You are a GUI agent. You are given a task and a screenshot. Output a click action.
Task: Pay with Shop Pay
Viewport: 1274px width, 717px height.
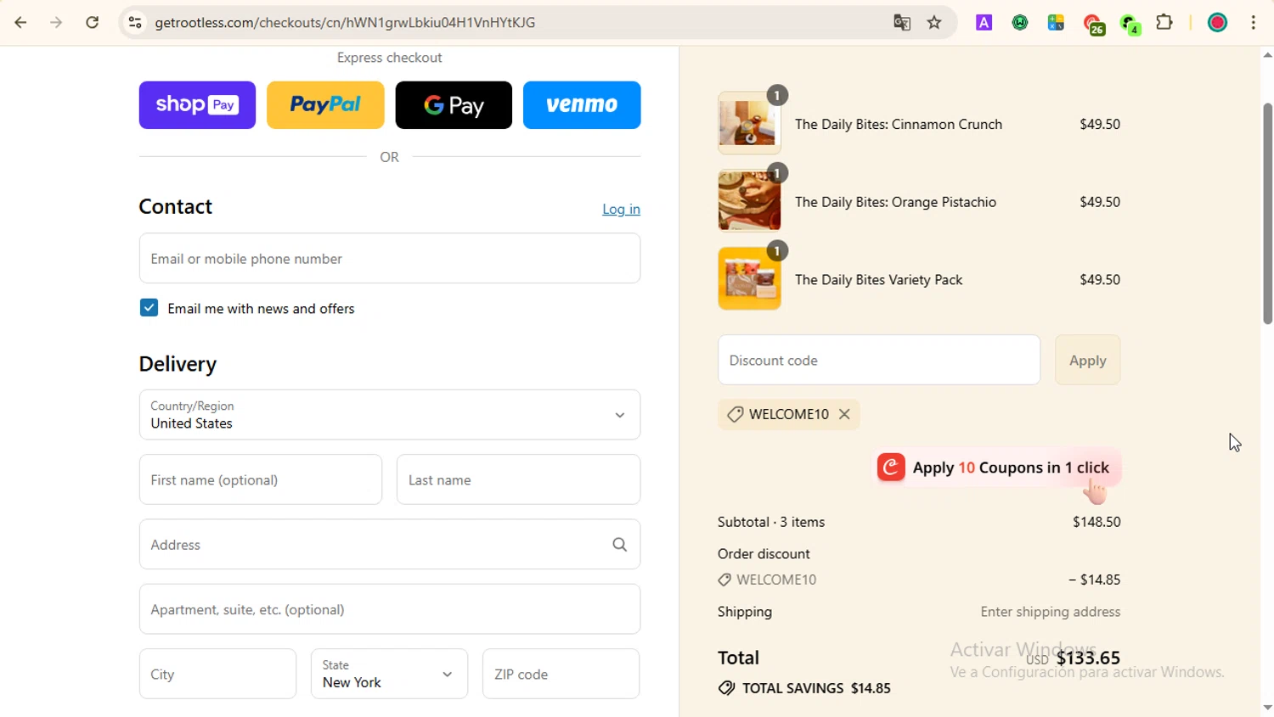coord(197,105)
